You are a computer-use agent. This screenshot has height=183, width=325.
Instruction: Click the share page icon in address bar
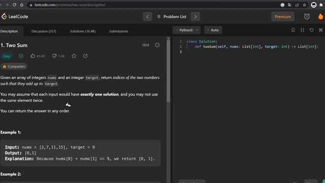tap(297, 5)
